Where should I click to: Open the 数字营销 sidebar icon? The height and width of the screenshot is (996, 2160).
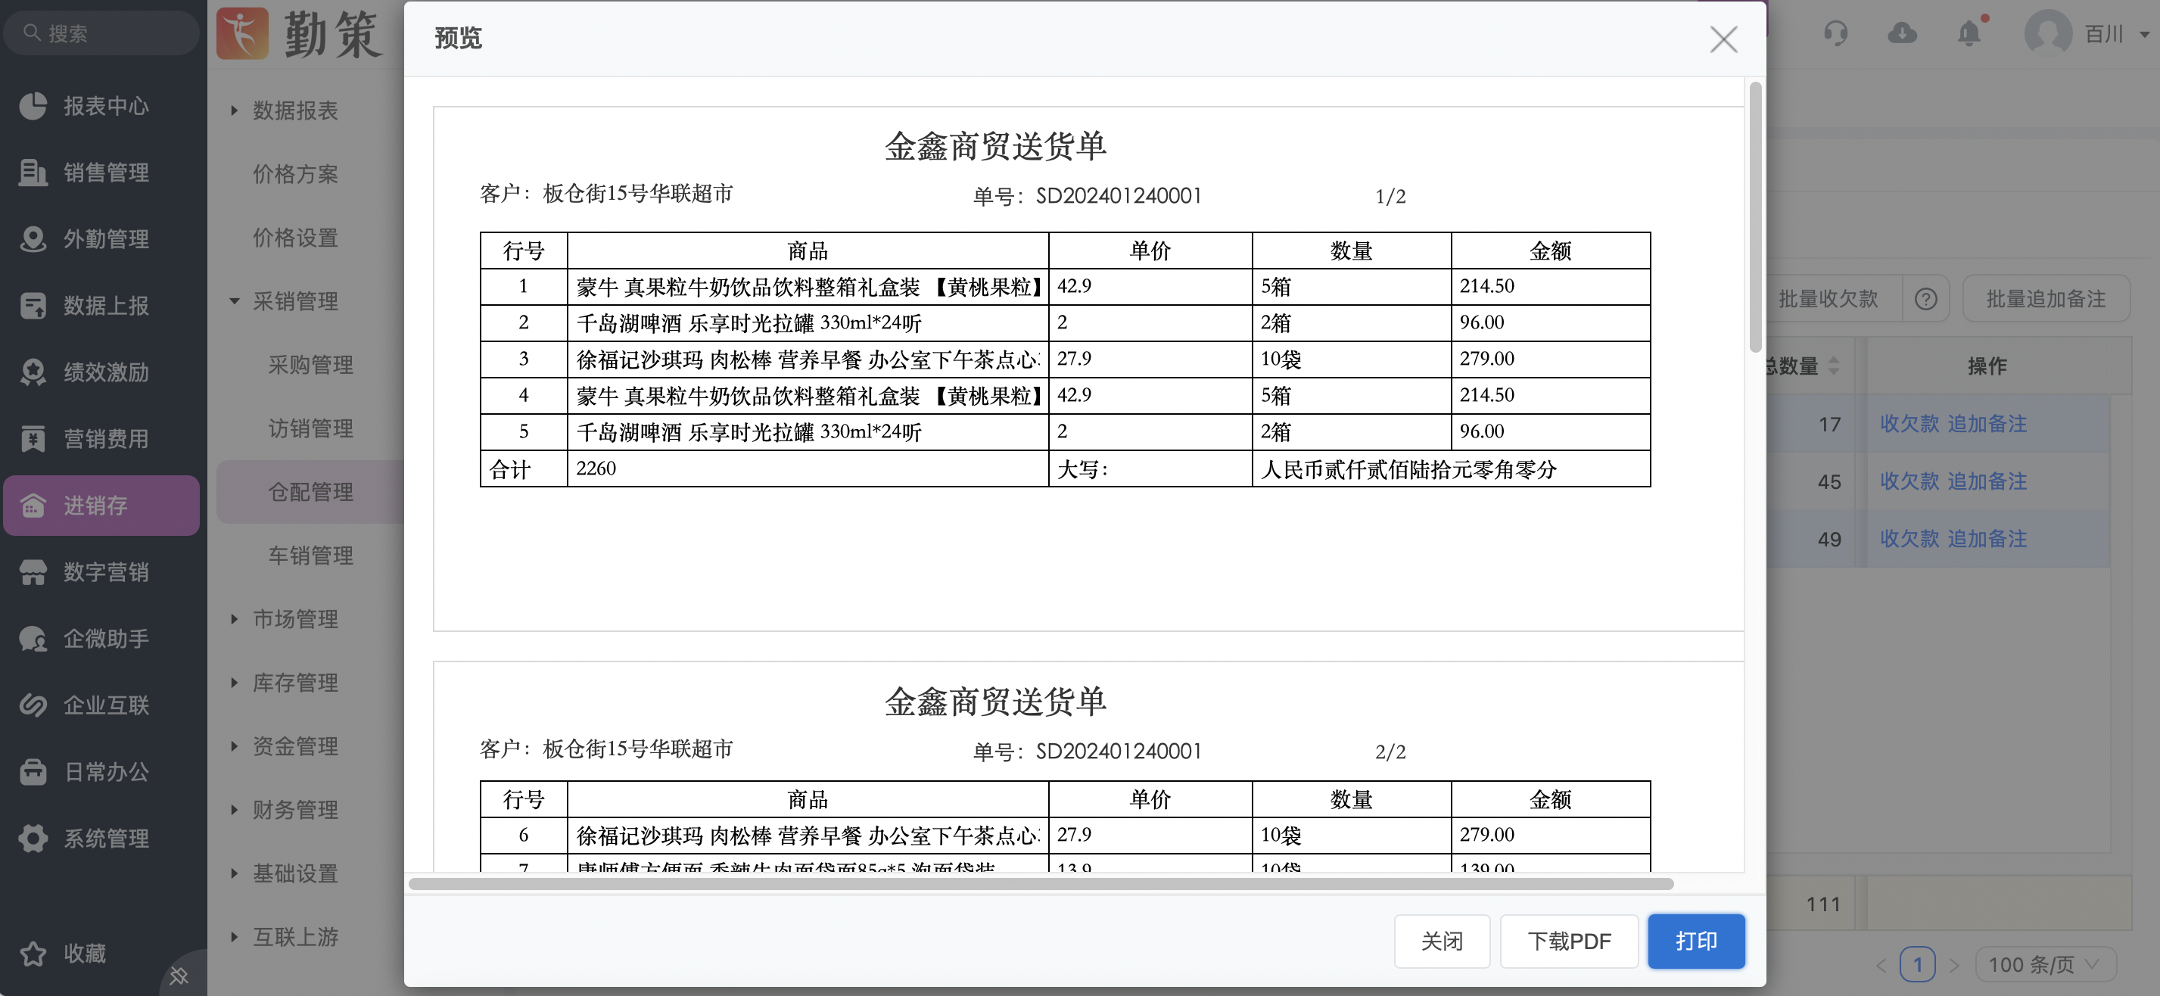tap(33, 571)
